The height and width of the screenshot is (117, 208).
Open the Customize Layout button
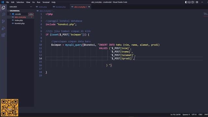pos(197,2)
